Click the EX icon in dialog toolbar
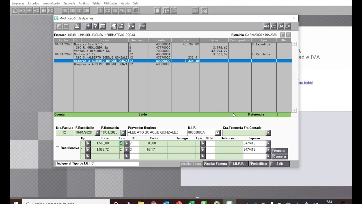The width and height of the screenshot is (362, 204). coord(288,26)
